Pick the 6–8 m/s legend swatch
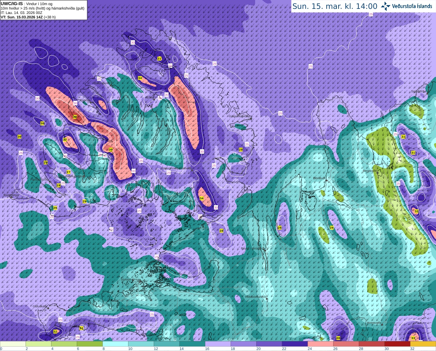The image size is (436, 351). point(90,344)
